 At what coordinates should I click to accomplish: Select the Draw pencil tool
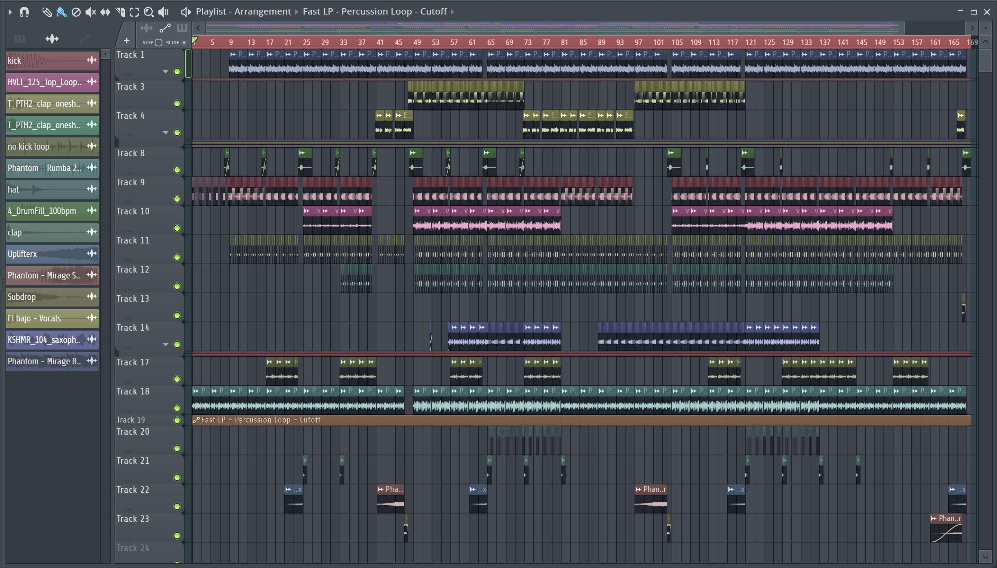[47, 12]
